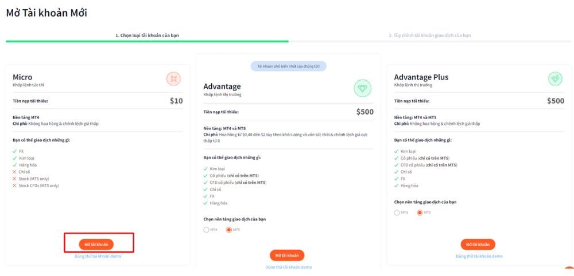Click the red X beside Chỉ số in Micro
The image size is (574, 276).
pos(14,172)
